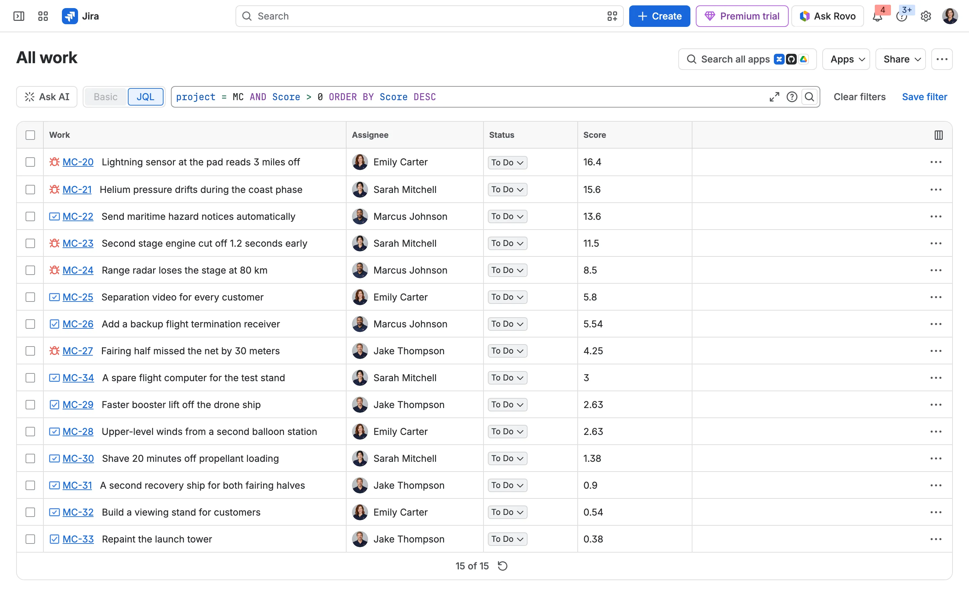The image size is (969, 605).
Task: Open the notifications bell icon
Action: (x=877, y=16)
